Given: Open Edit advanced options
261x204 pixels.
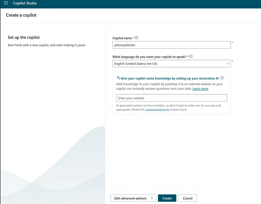Looking at the screenshot, I should pos(133,198).
